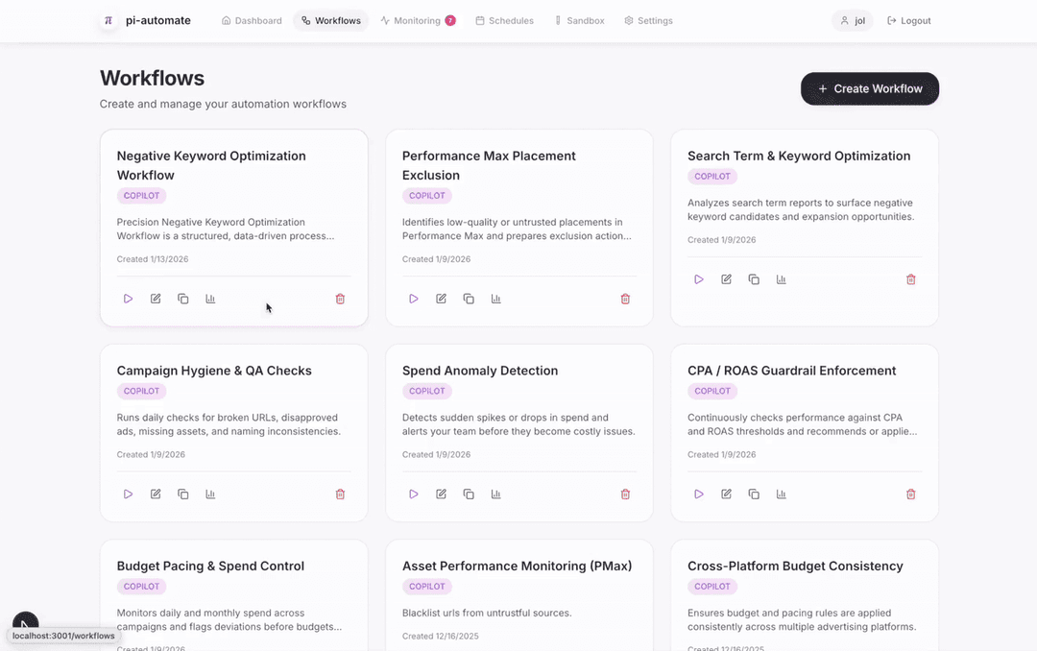
Task: Click the Monitoring notification badge showing 7
Action: (x=447, y=19)
